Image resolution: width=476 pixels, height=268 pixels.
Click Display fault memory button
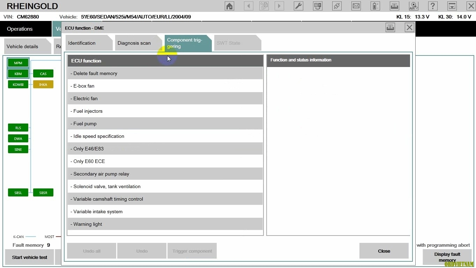[447, 257]
